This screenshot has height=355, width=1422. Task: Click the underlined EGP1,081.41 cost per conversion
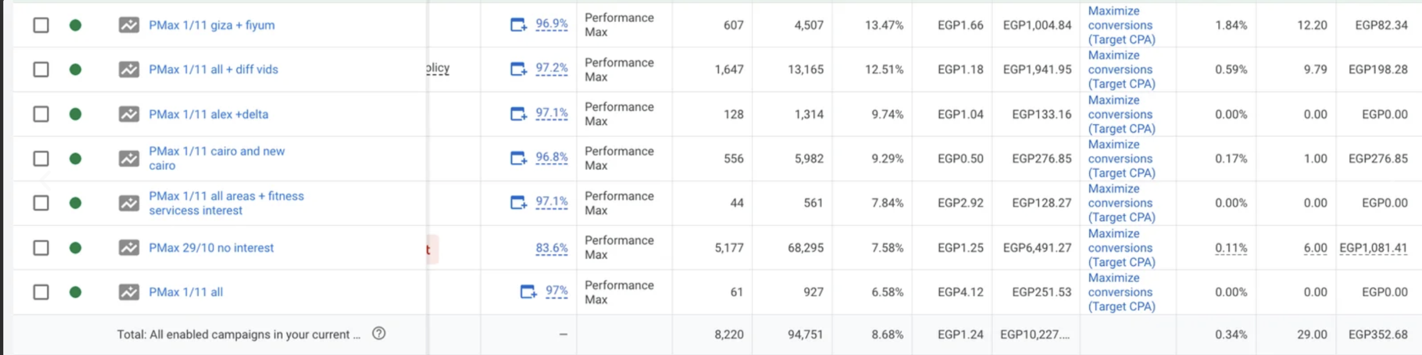click(1373, 247)
